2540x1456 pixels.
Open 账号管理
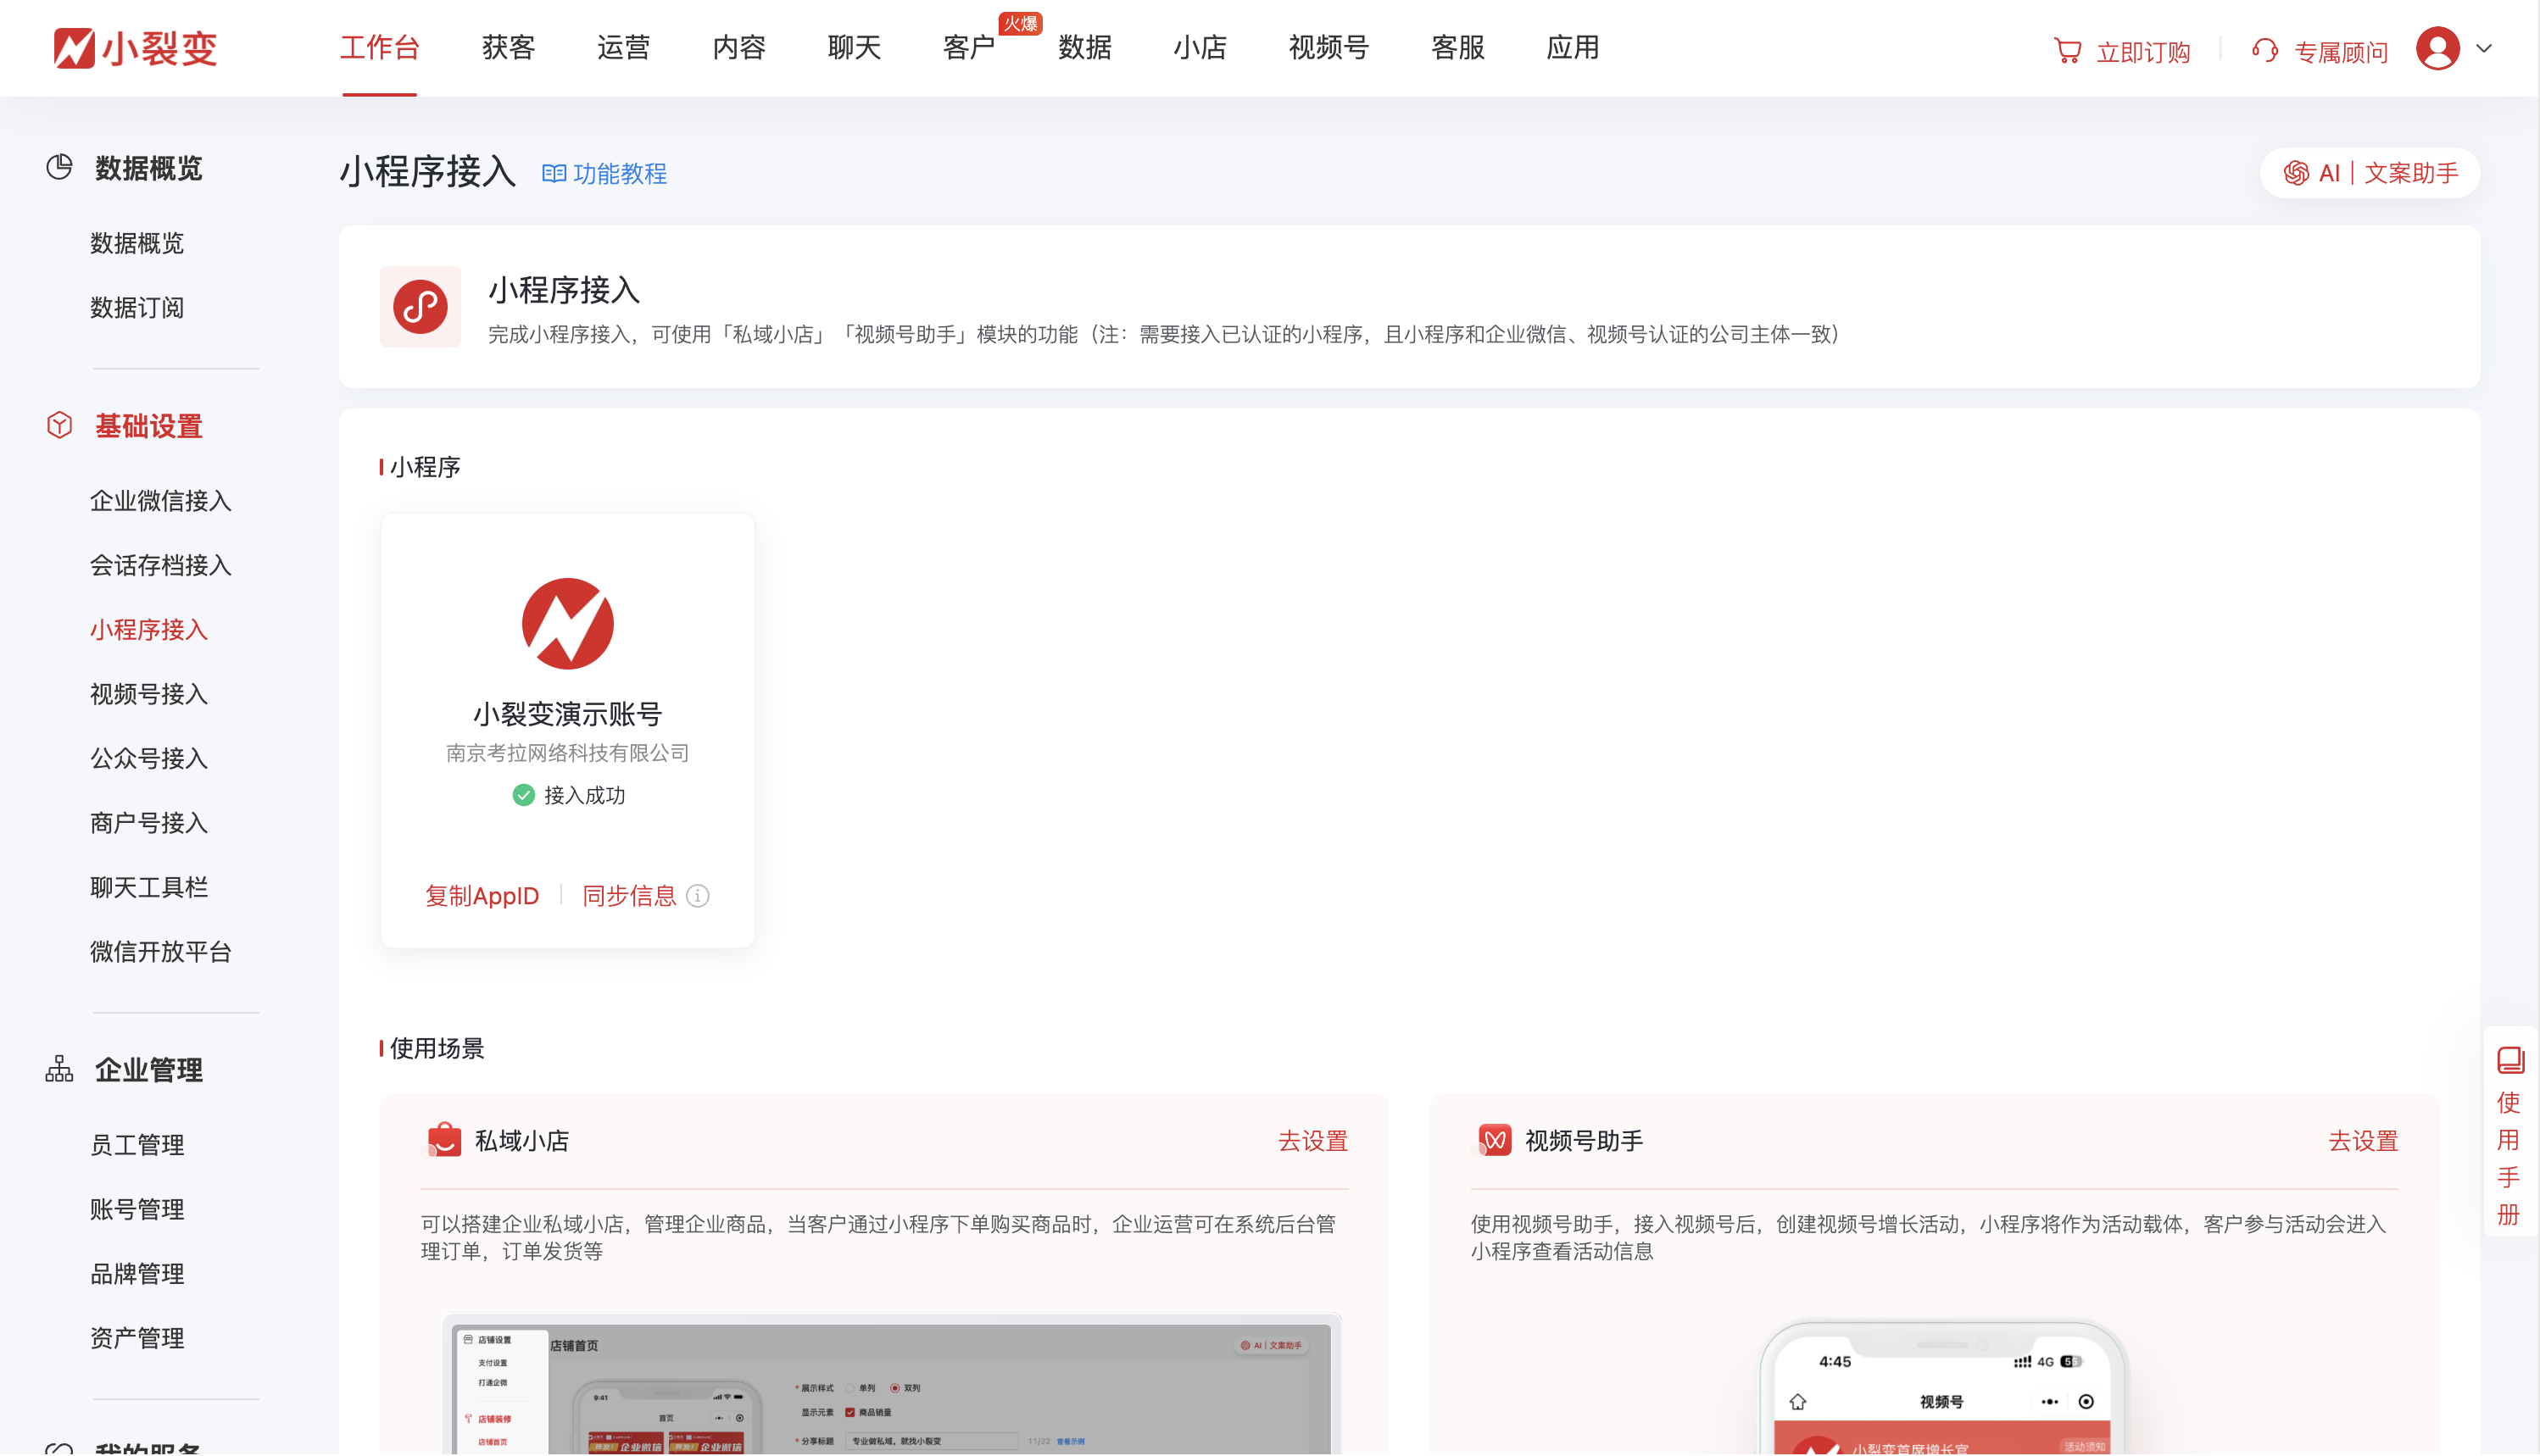(x=137, y=1210)
